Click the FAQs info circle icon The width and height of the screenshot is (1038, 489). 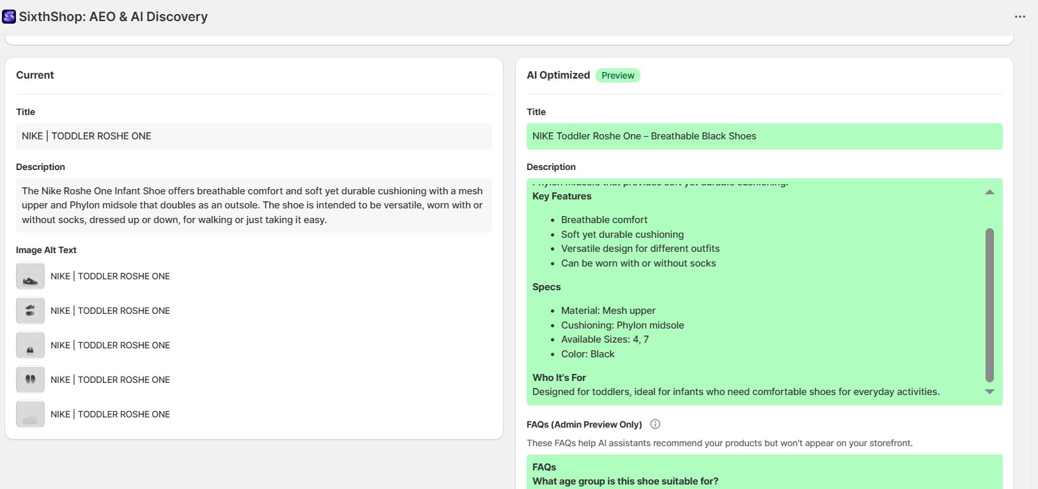pyautogui.click(x=655, y=424)
